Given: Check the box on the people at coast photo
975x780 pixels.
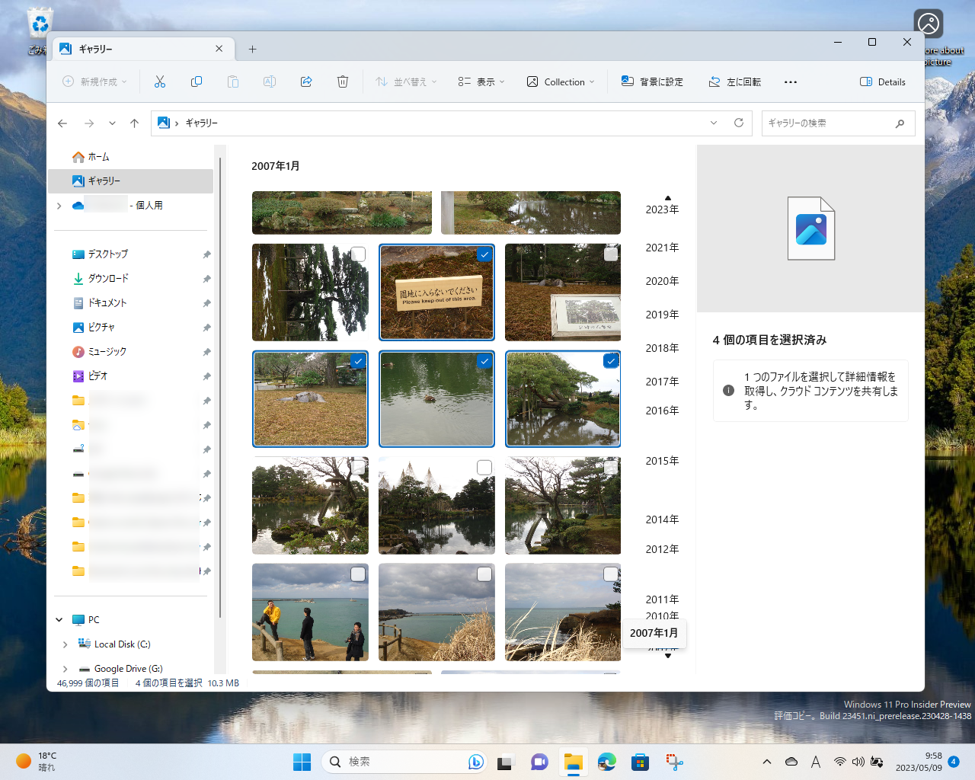Looking at the screenshot, I should coord(358,574).
